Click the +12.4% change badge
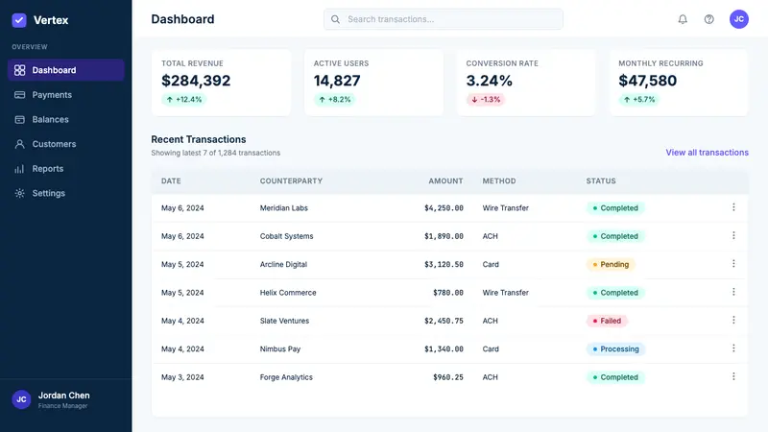 (184, 100)
